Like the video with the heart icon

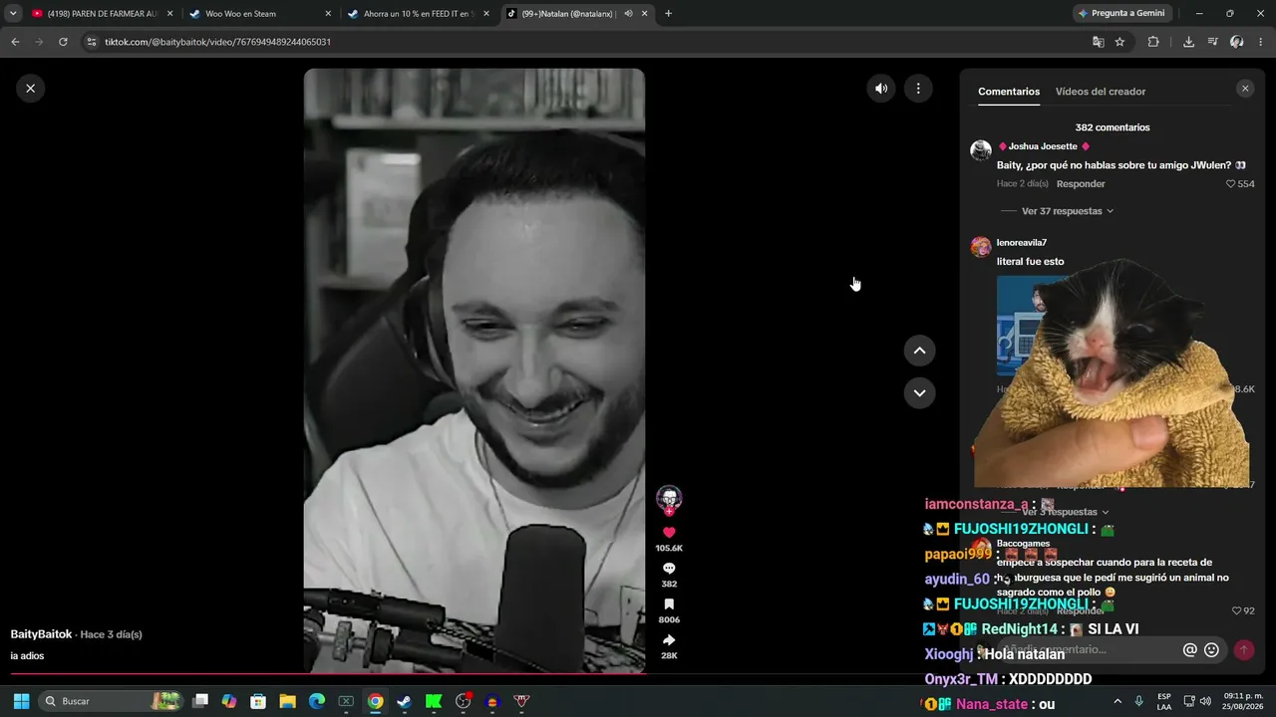[669, 533]
